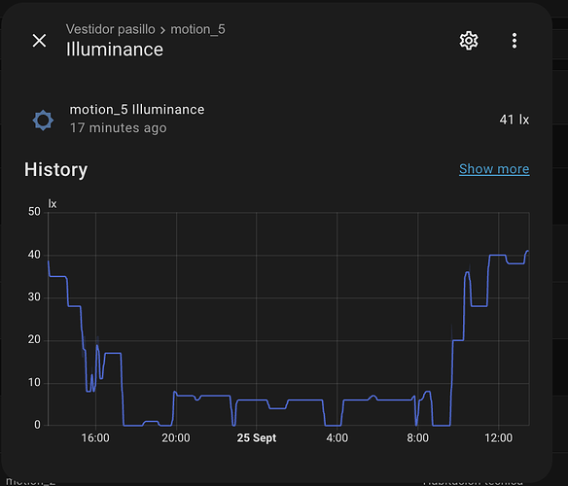Click the 10 y-axis label
The height and width of the screenshot is (486, 568).
click(34, 382)
